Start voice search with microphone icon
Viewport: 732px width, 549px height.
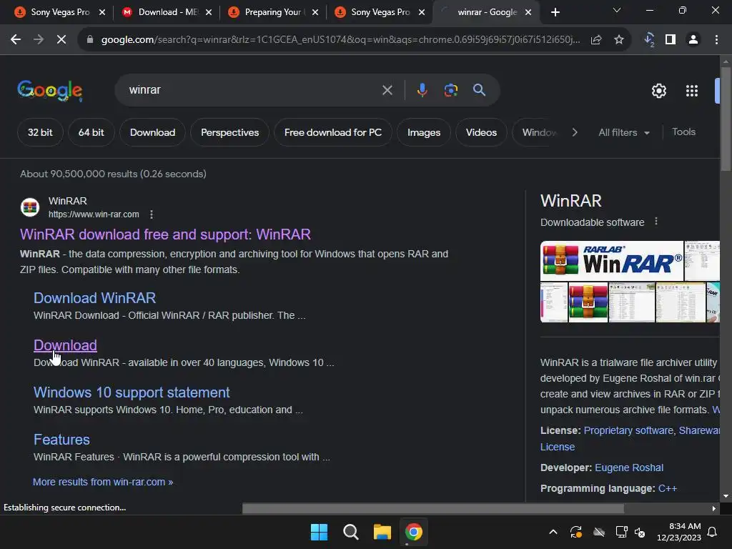422,89
